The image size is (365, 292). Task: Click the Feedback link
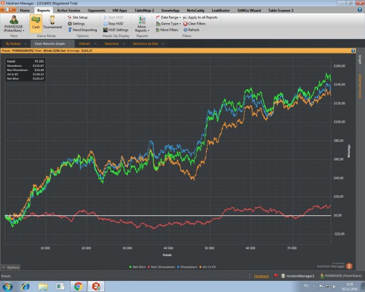(x=261, y=276)
